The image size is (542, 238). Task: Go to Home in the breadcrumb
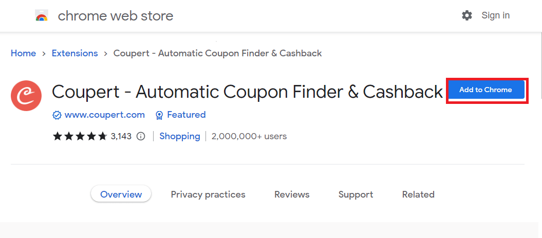point(23,53)
